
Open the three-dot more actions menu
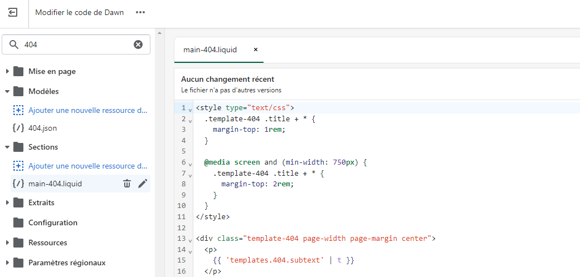[x=140, y=12]
